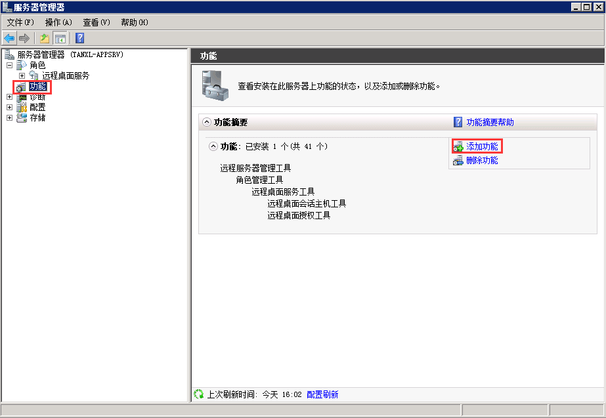Screen dimensions: 606x418
Task: Click the 角色 node icon in tree
Action: point(22,65)
